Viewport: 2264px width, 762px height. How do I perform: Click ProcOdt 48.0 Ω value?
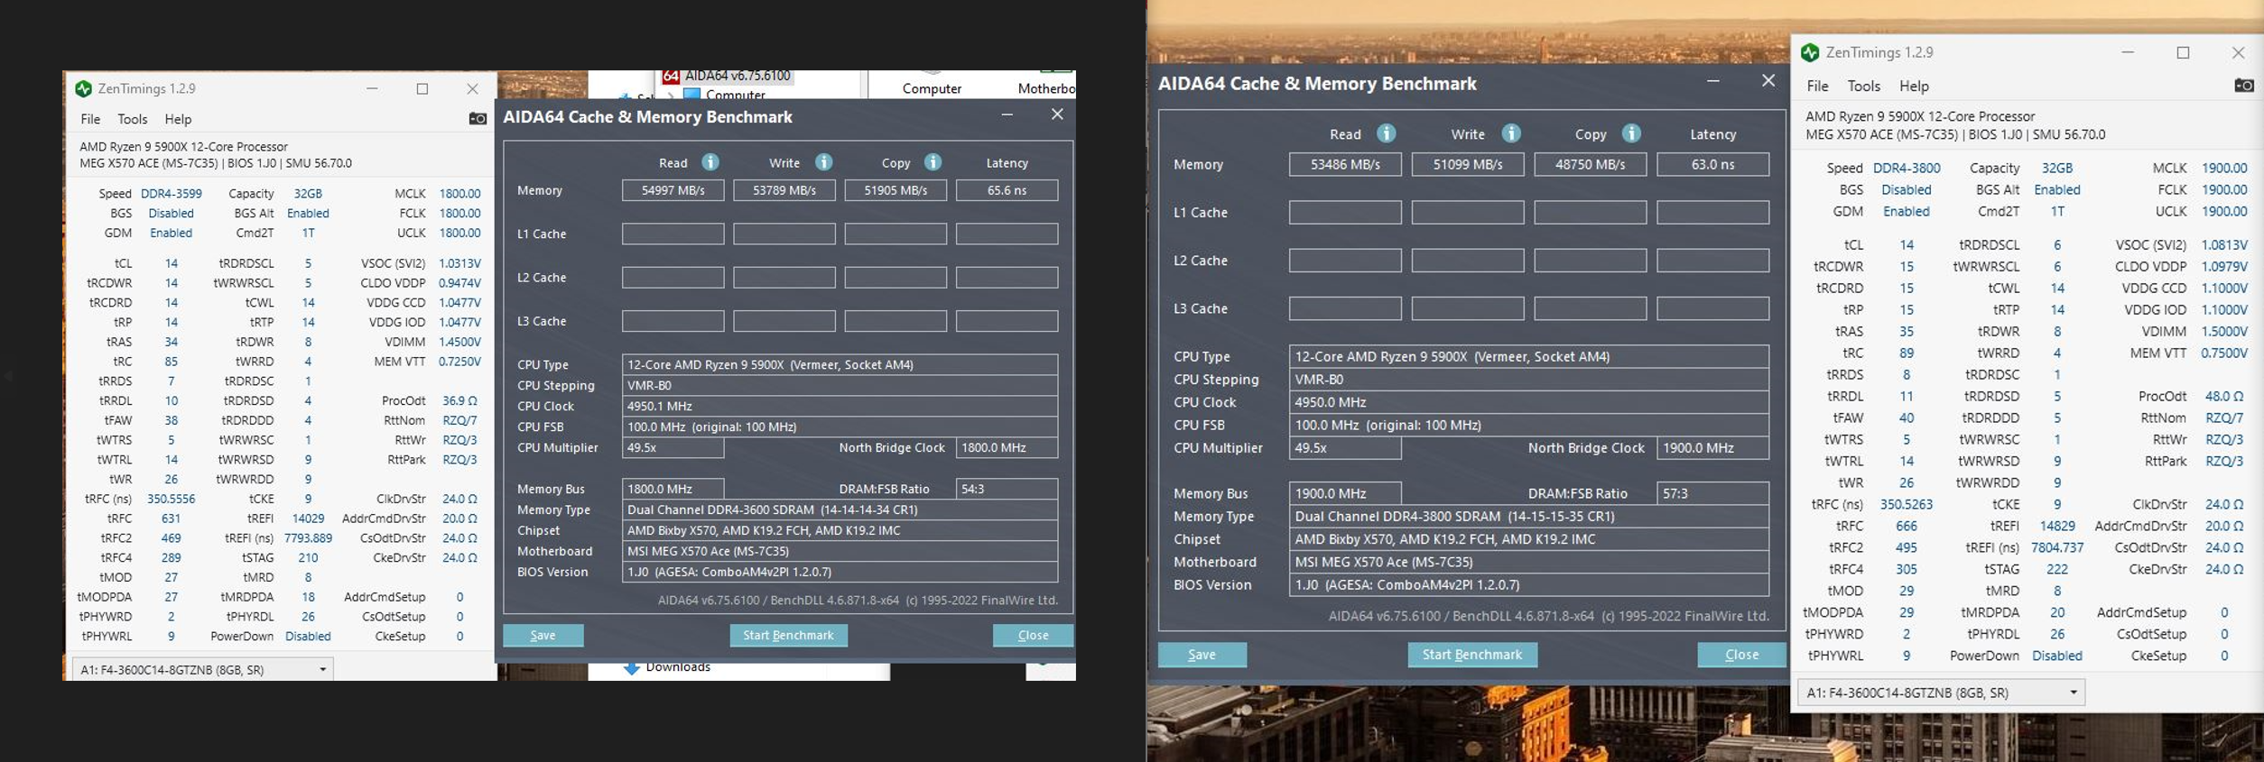[2223, 397]
